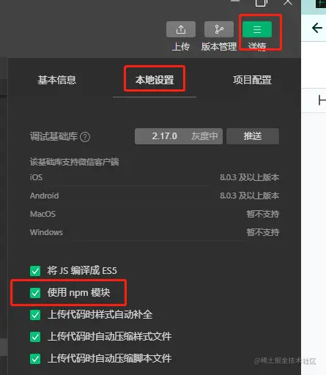Select the 本地设置 tab
Viewport: 326px width, 375px height.
tap(155, 80)
